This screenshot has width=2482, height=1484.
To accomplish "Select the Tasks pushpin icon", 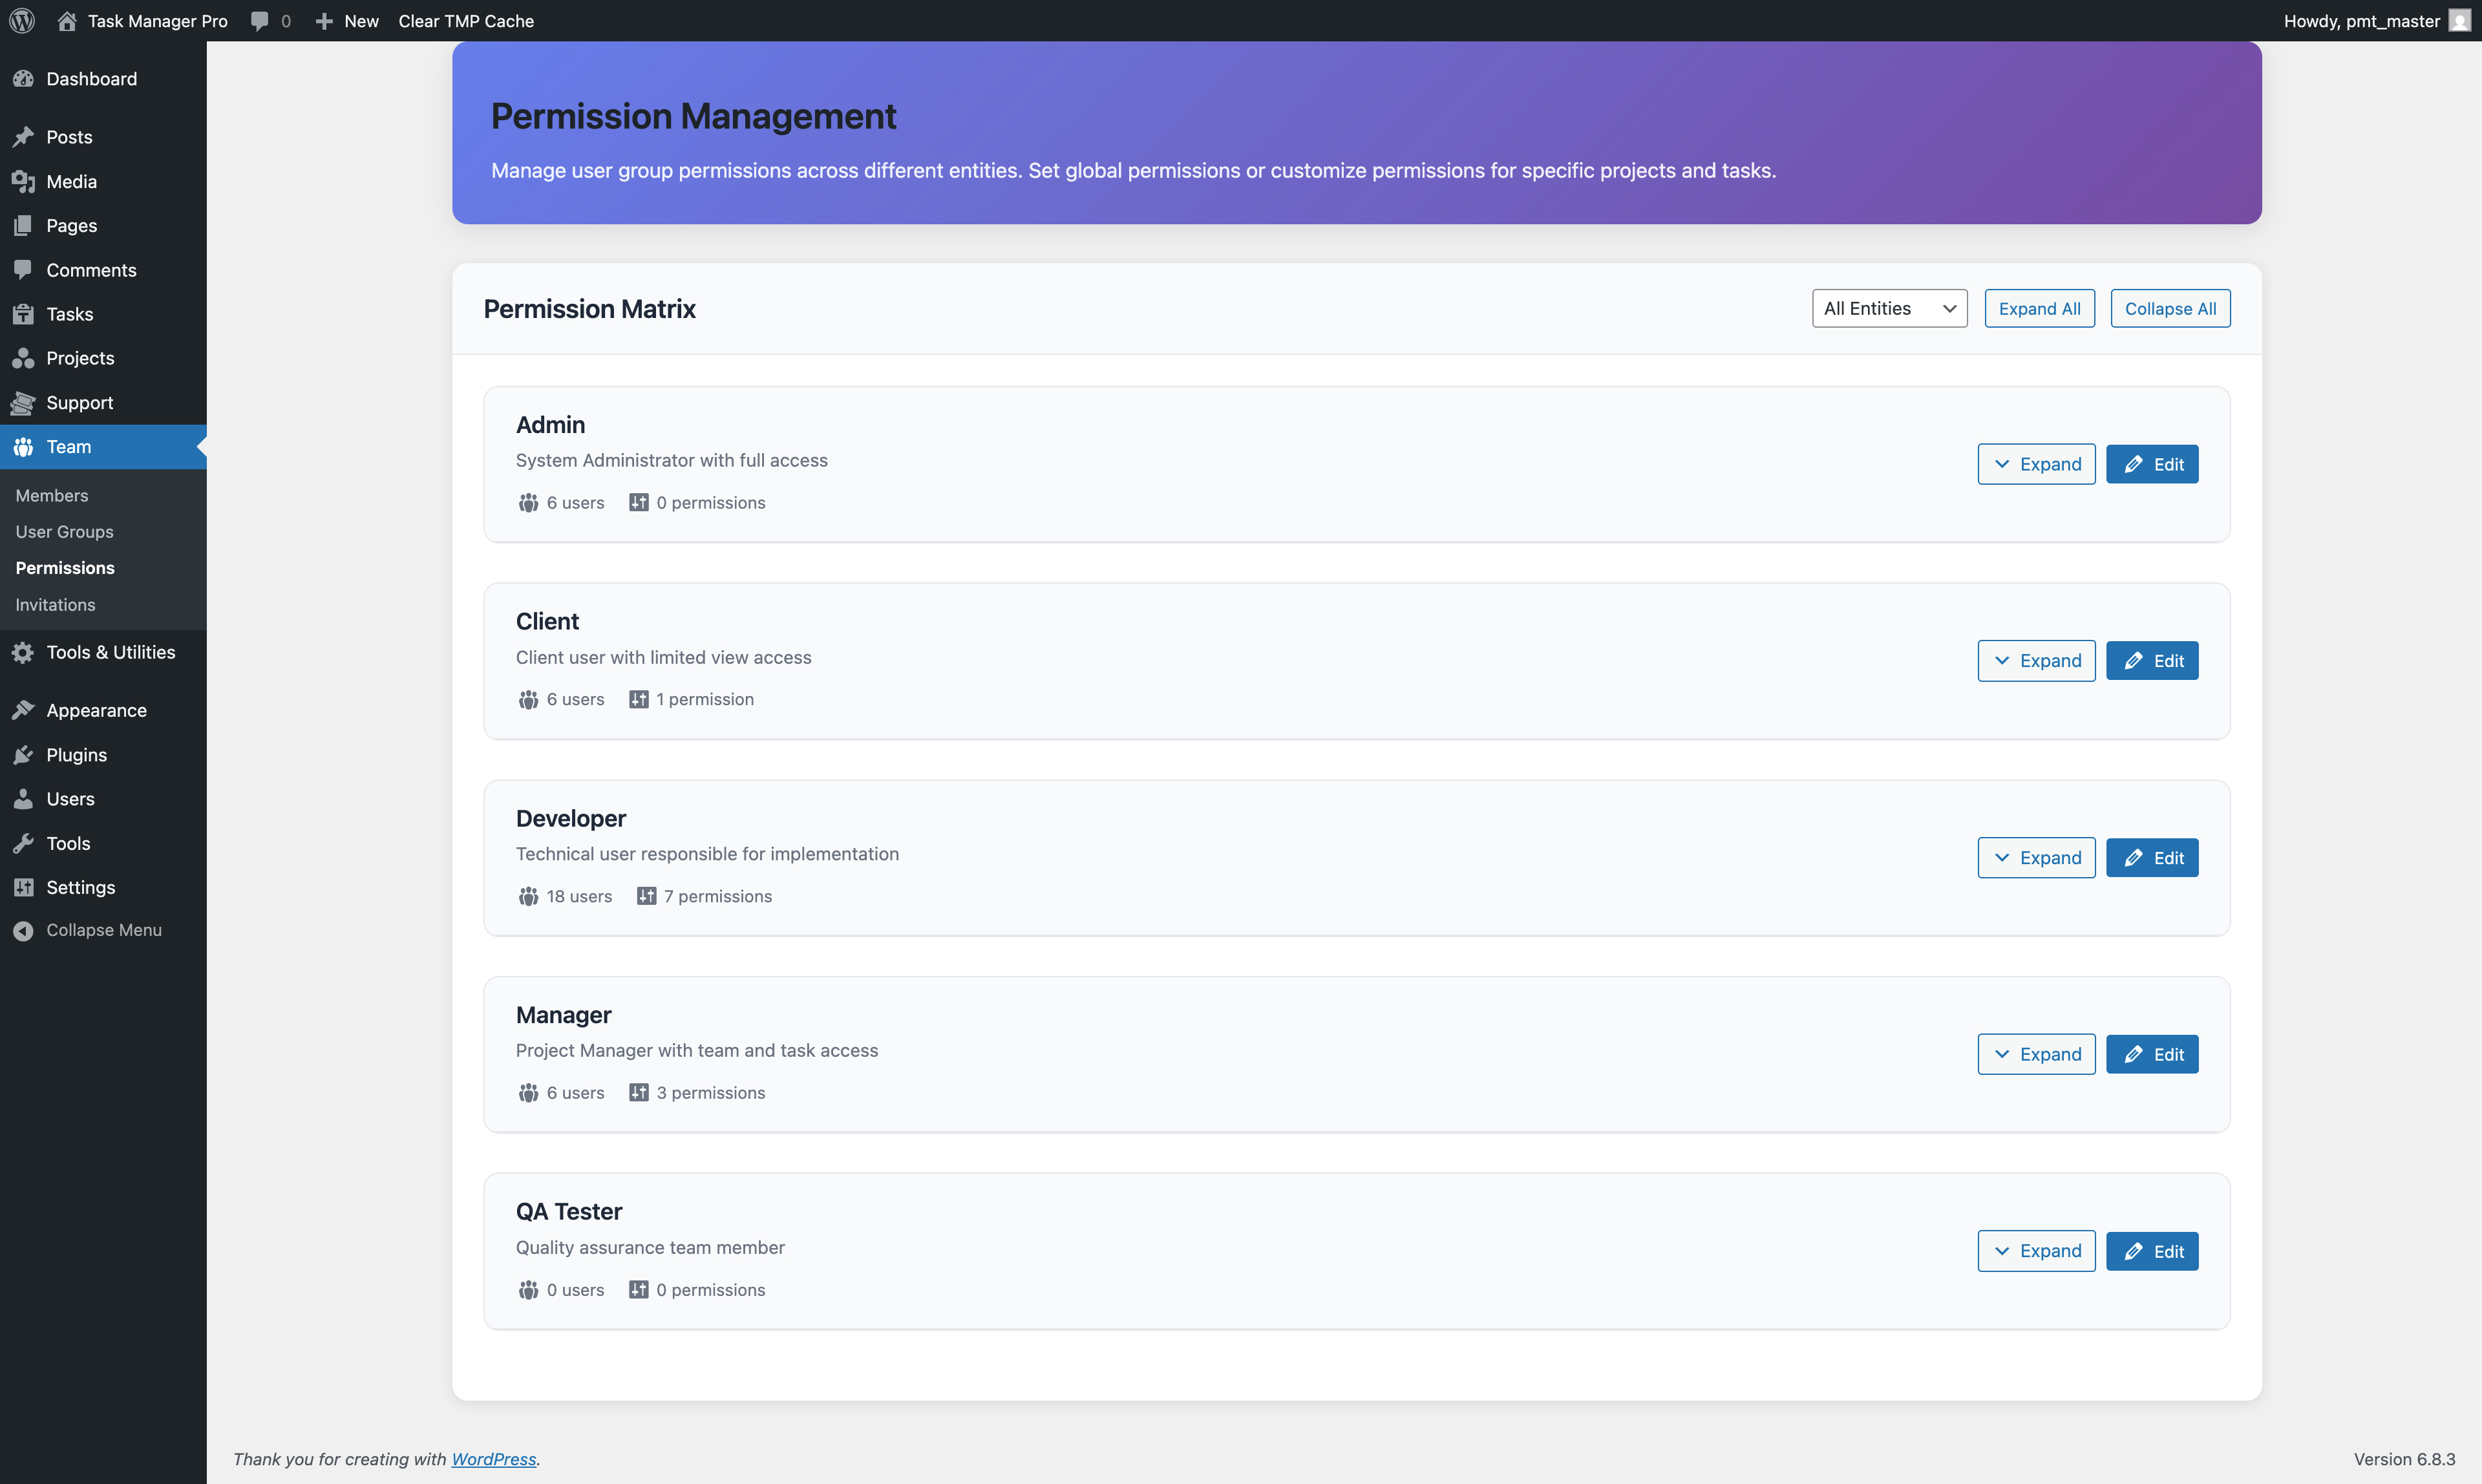I will [x=23, y=313].
